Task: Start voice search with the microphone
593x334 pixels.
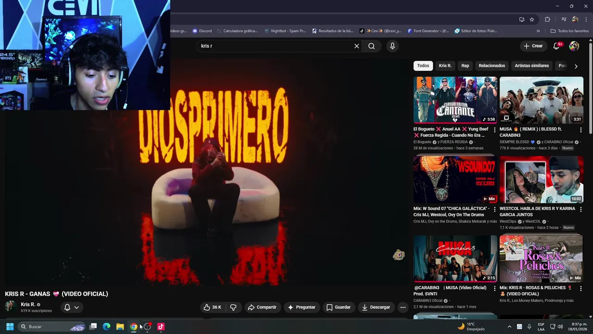Action: point(392,46)
